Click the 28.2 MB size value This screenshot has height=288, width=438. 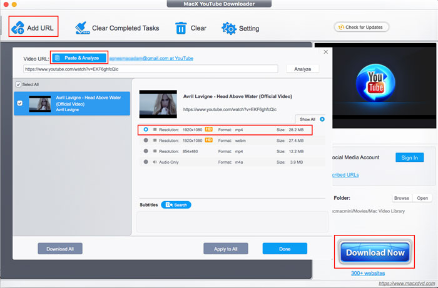click(296, 130)
